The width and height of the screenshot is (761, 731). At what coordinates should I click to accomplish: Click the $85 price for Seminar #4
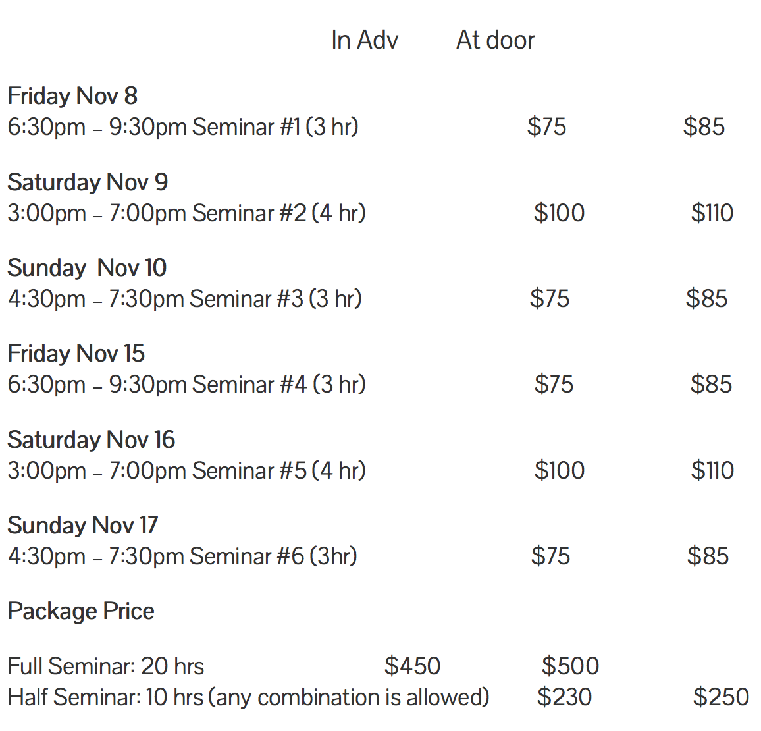711,385
